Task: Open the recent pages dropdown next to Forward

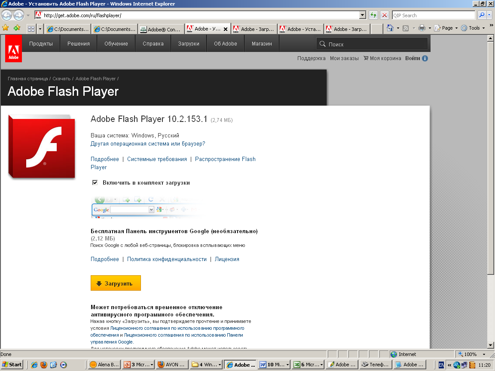Action: tap(28, 15)
